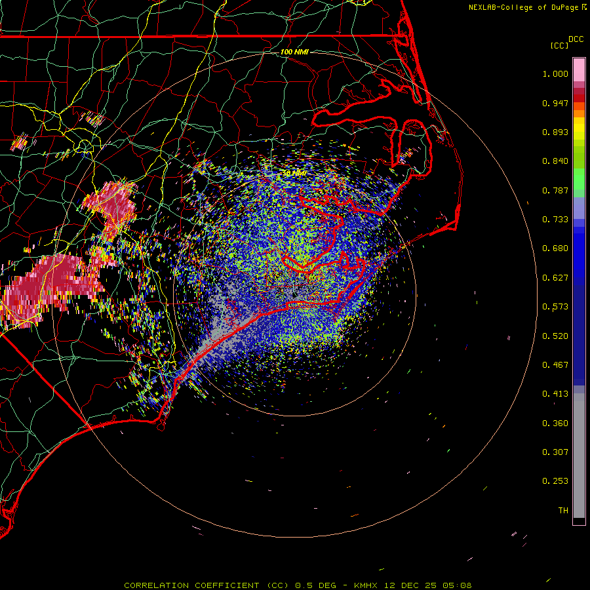The width and height of the screenshot is (590, 590).
Task: Select the 0.467 color scale label
Action: 555,365
